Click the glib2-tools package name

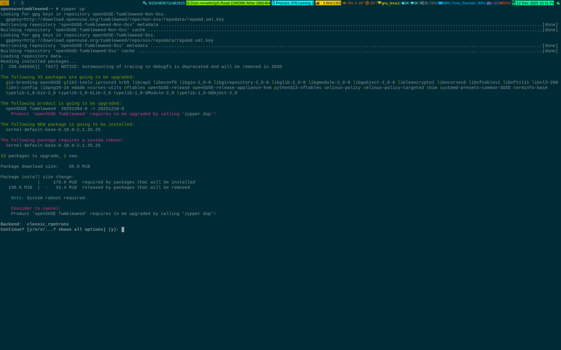[78, 83]
